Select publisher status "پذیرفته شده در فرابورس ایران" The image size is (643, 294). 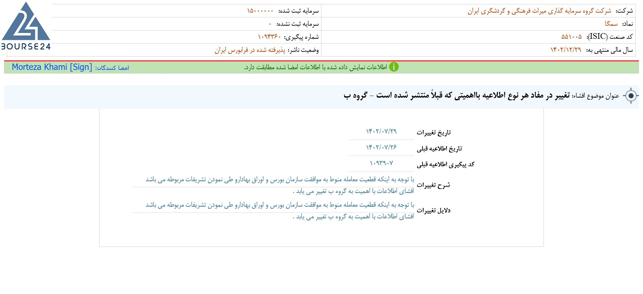(250, 50)
